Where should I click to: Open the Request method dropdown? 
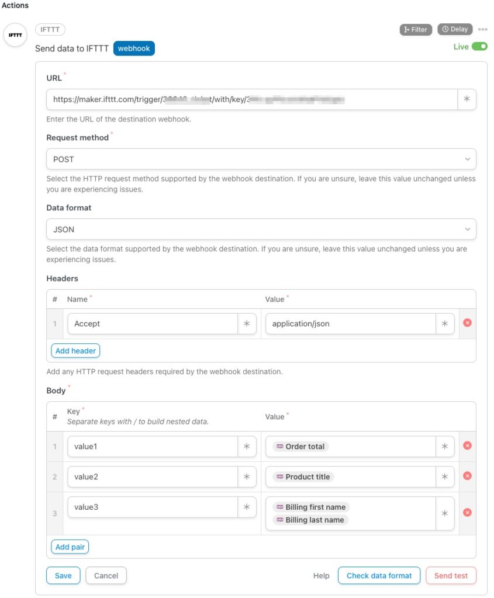click(x=261, y=159)
